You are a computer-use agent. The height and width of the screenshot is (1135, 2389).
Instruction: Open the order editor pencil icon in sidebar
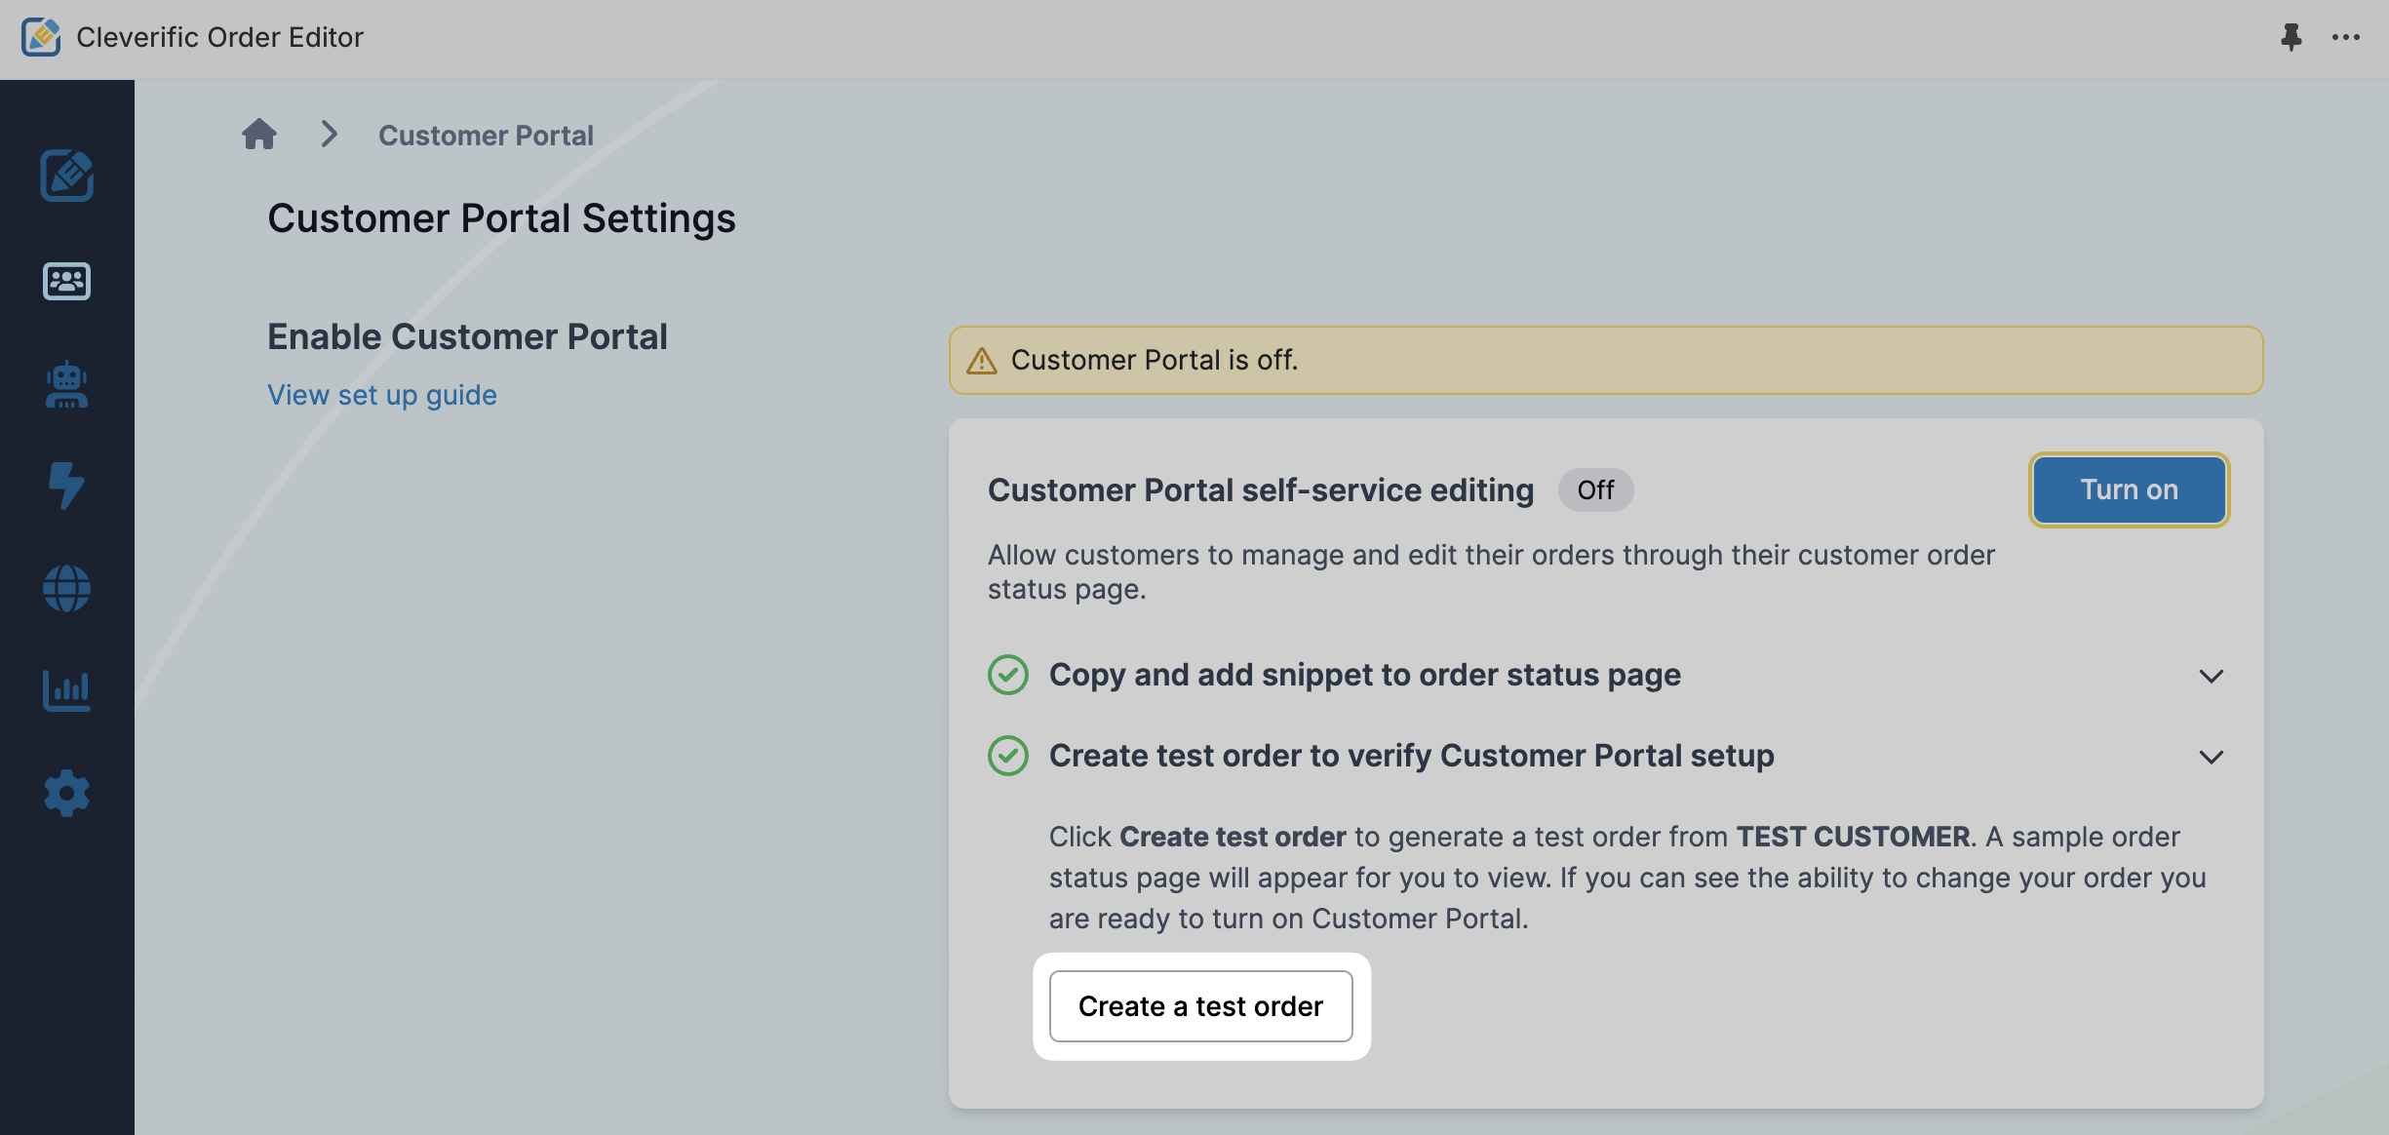pos(66,176)
